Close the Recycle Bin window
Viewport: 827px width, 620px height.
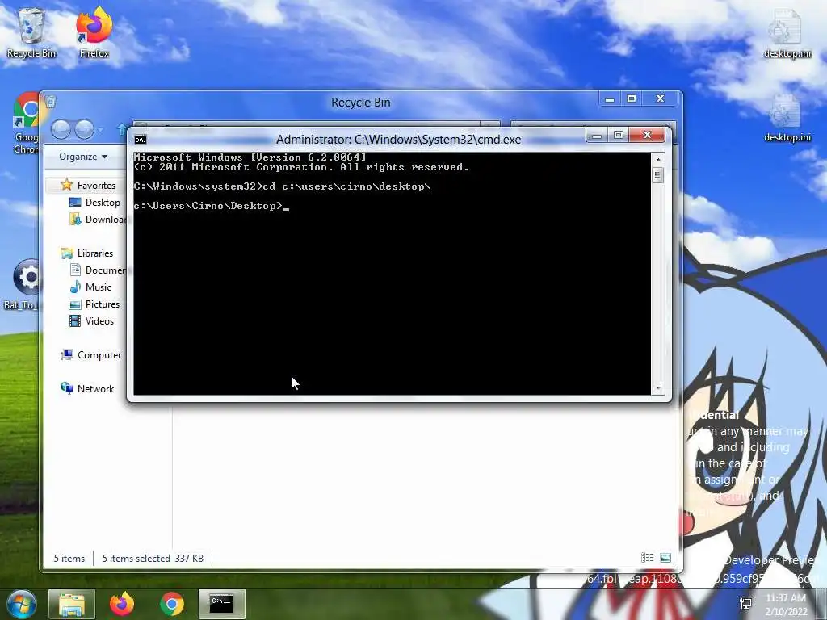click(660, 99)
